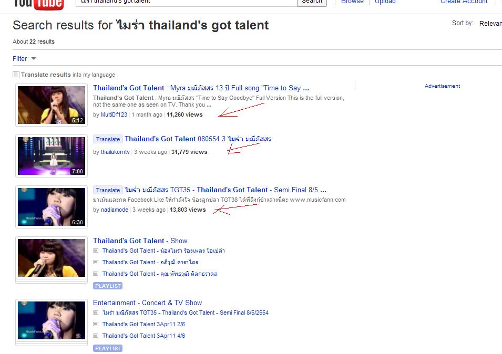Click the YouTube logo
This screenshot has width=502, height=354.
(x=38, y=4)
